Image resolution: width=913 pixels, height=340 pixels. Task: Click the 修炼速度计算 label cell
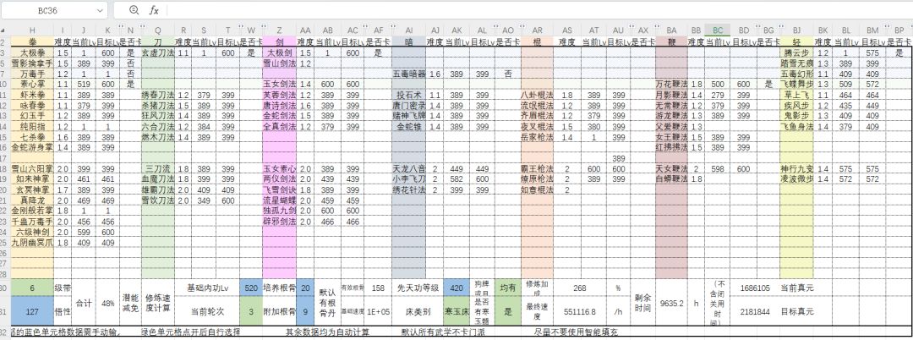pos(158,303)
